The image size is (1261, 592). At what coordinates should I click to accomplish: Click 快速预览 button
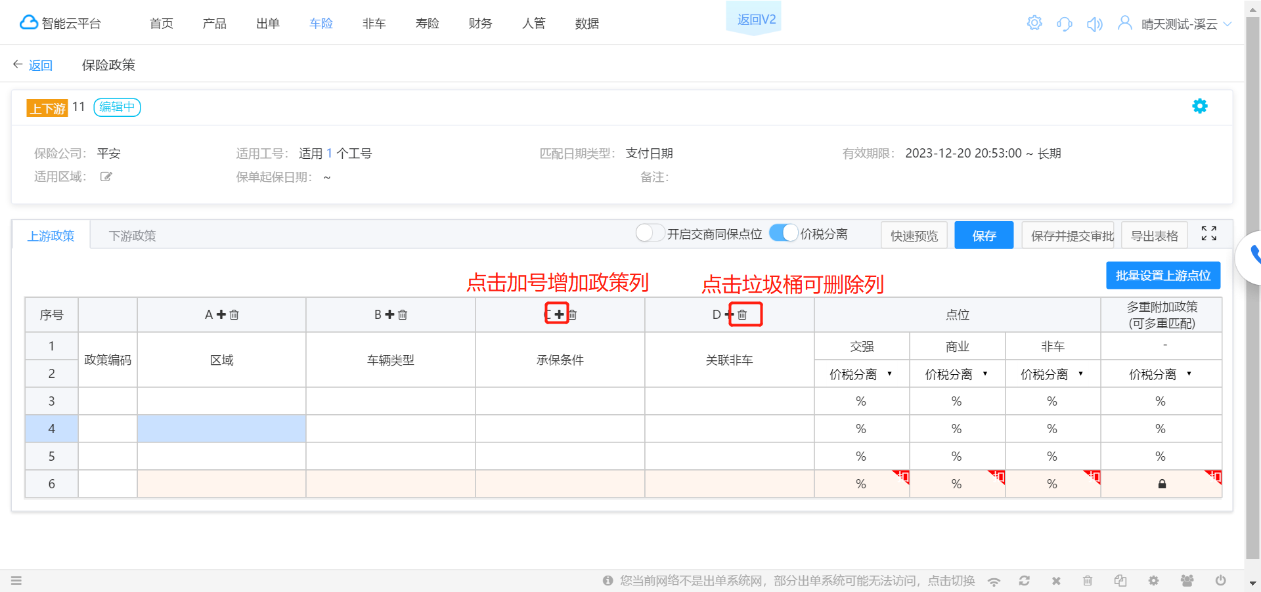click(914, 236)
